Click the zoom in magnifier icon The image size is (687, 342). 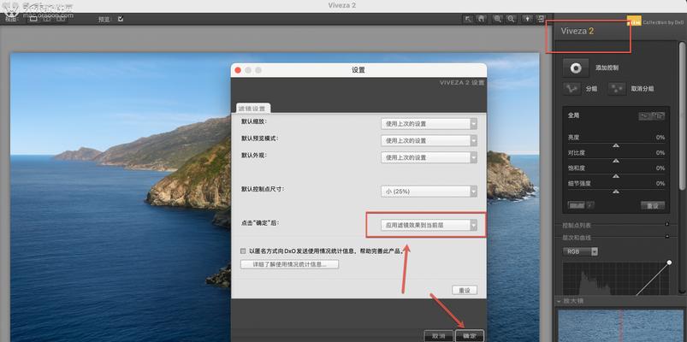point(497,19)
